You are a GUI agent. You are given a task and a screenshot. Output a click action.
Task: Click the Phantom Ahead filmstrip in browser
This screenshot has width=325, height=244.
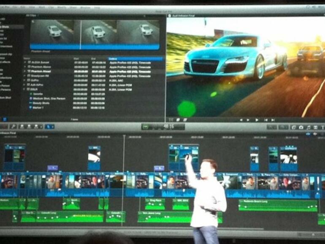point(95,35)
